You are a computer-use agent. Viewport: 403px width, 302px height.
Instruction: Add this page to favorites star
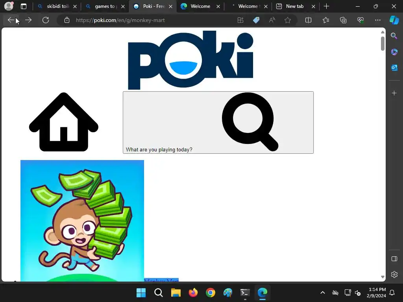288,20
